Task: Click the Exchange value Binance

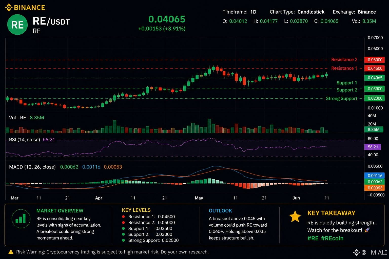Action: click(x=367, y=12)
